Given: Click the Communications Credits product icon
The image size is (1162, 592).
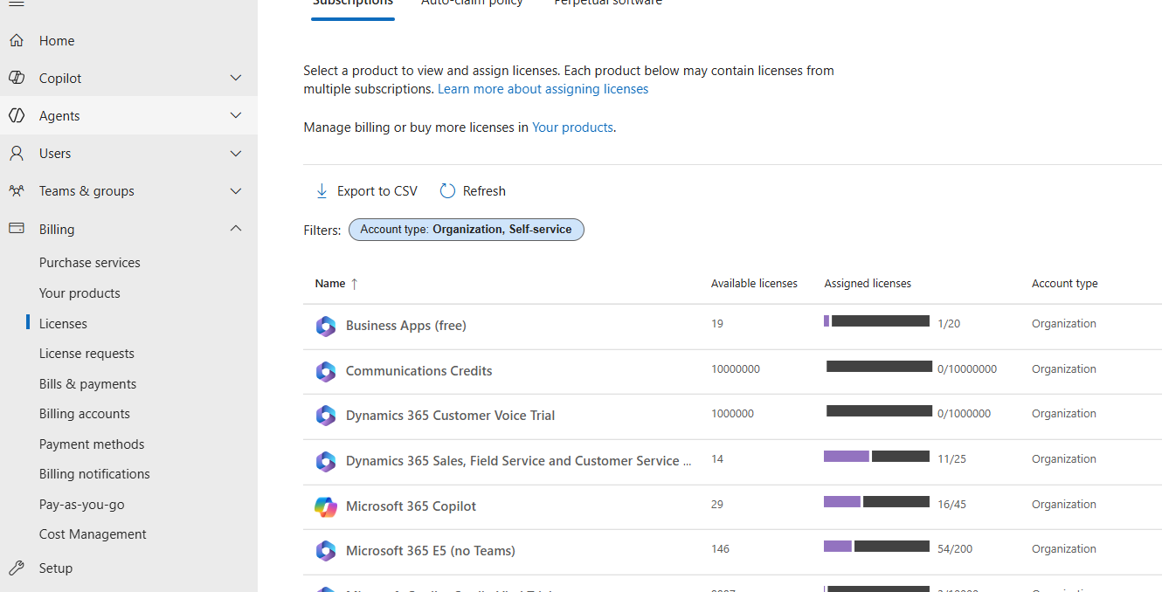Looking at the screenshot, I should point(326,371).
